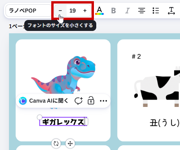This screenshot has width=180, height=150.
Task: Toggle bulleted list formatting
Action: point(156,11)
